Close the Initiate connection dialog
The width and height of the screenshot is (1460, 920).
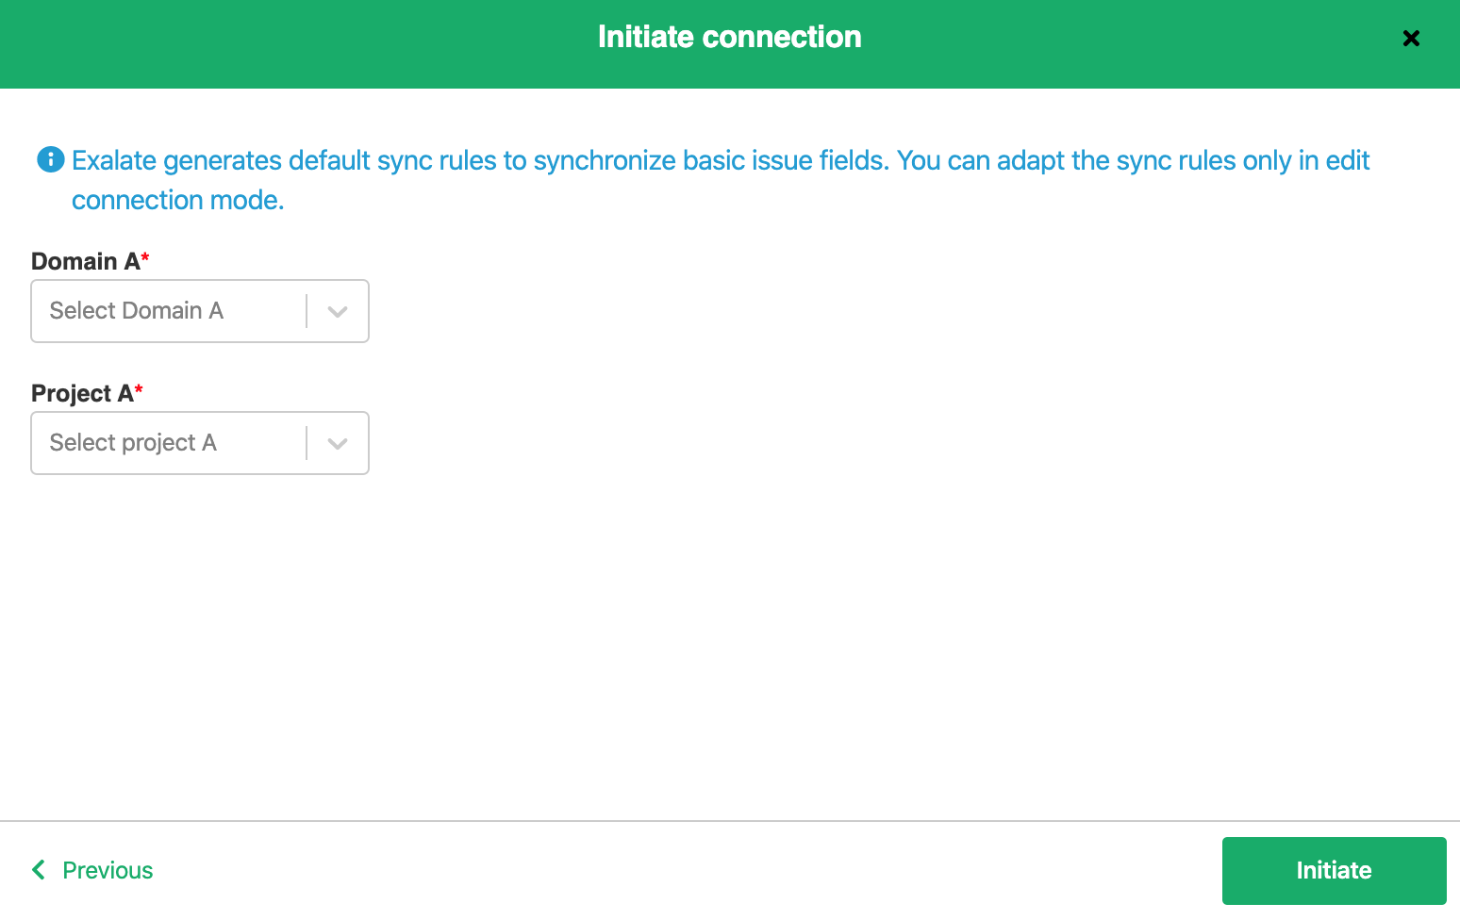1411,39
